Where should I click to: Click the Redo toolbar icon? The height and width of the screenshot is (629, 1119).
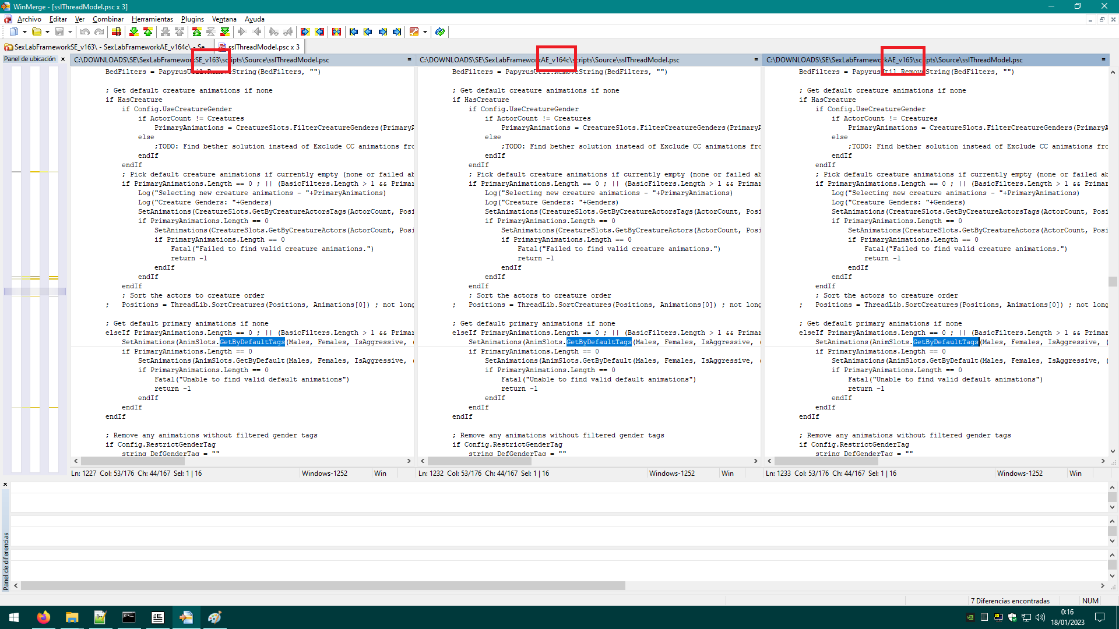pyautogui.click(x=99, y=32)
